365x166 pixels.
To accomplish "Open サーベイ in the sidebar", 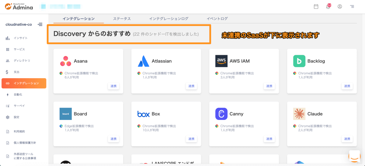I will pos(24,106).
